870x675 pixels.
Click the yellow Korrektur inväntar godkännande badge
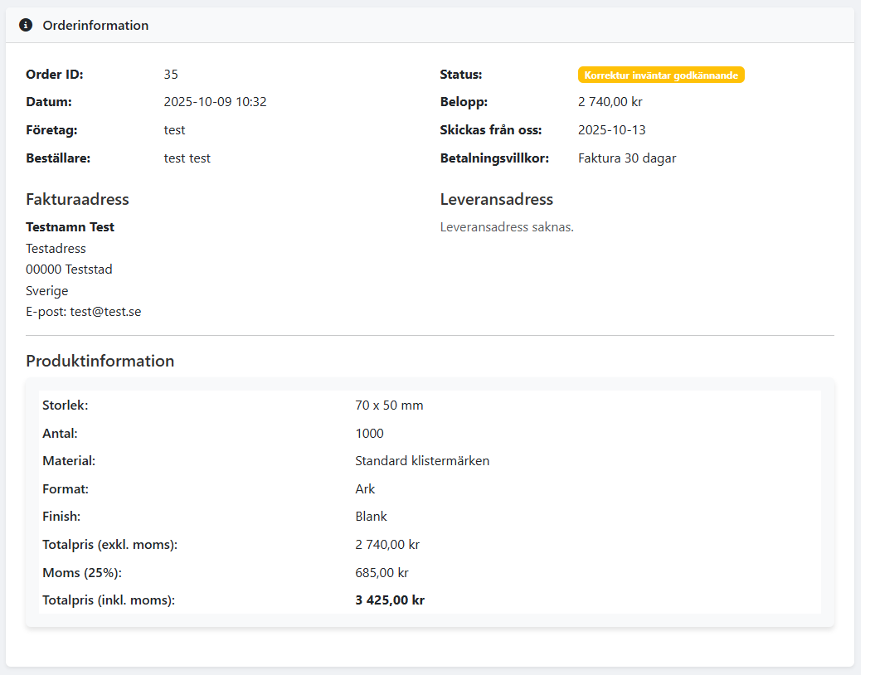pos(661,75)
